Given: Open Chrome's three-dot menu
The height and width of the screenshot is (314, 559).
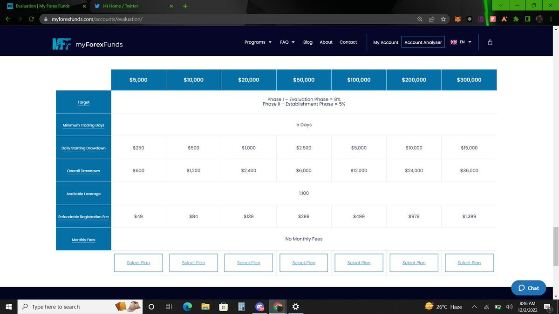Looking at the screenshot, I should [x=551, y=19].
